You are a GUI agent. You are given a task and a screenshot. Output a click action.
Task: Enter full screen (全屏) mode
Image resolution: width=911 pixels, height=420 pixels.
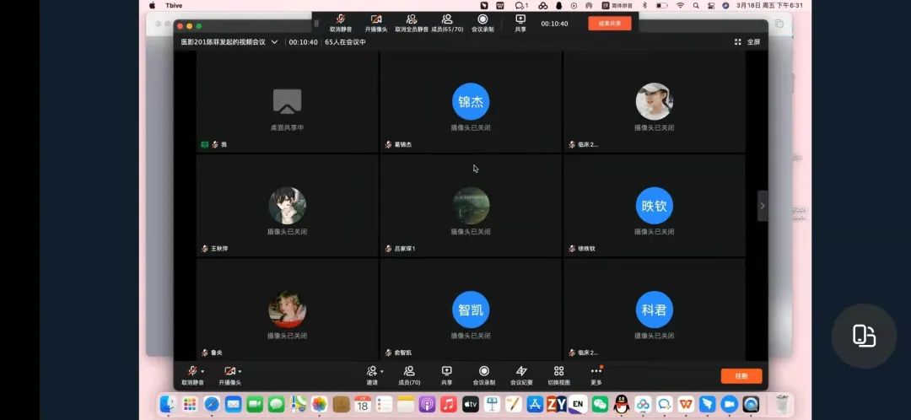747,41
